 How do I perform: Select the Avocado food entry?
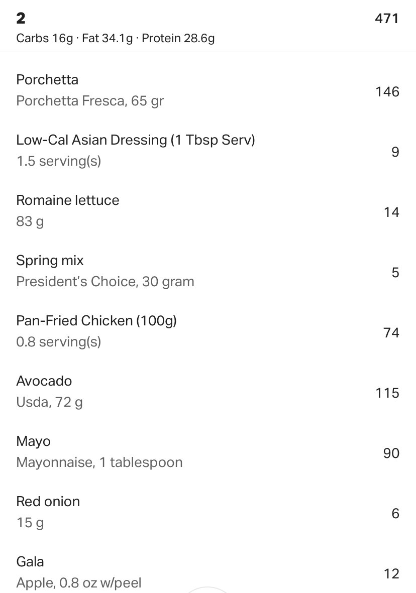[x=208, y=392]
